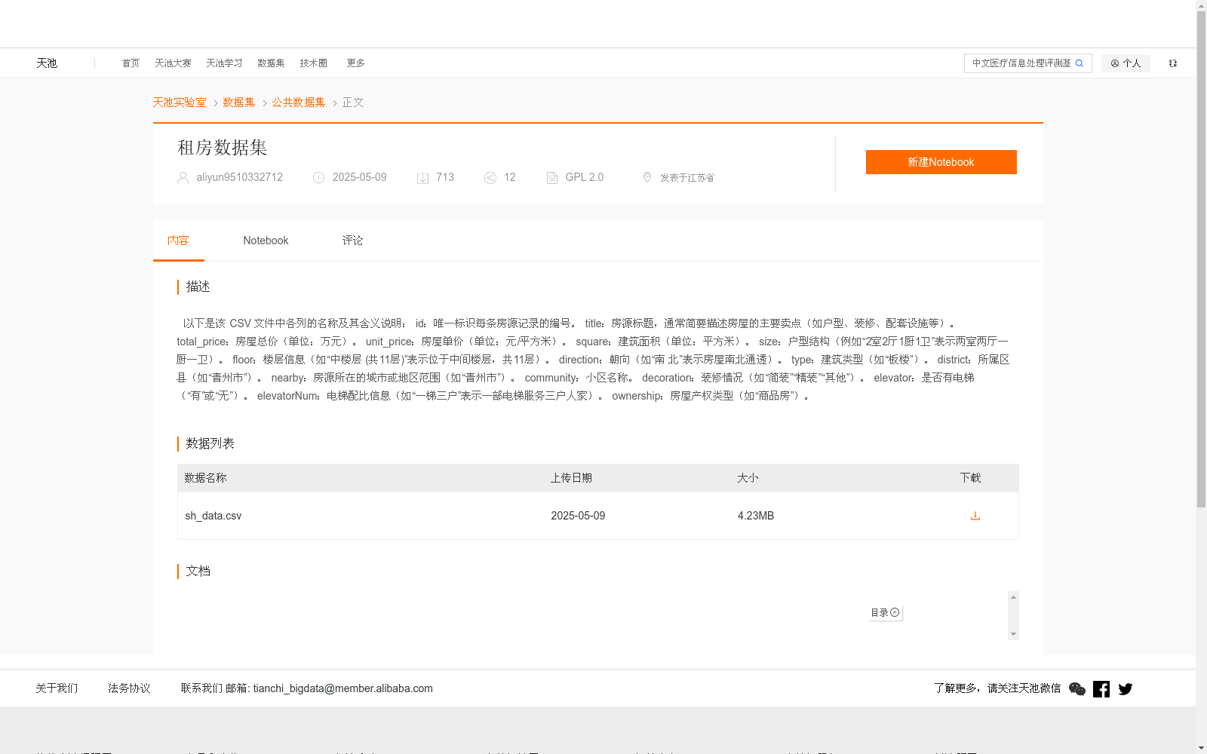The image size is (1207, 754).
Task: Switch to the Notebook tab
Action: [266, 241]
